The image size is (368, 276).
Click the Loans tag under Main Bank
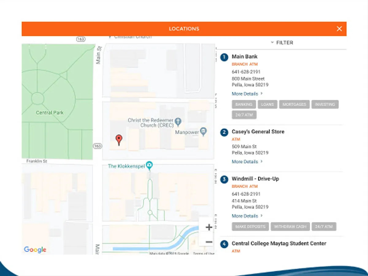(267, 104)
